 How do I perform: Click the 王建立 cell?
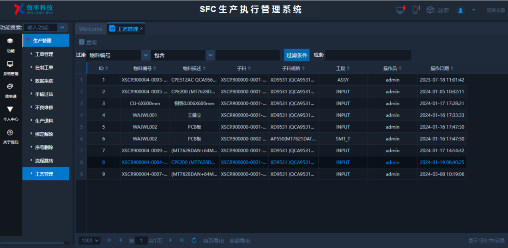click(194, 115)
